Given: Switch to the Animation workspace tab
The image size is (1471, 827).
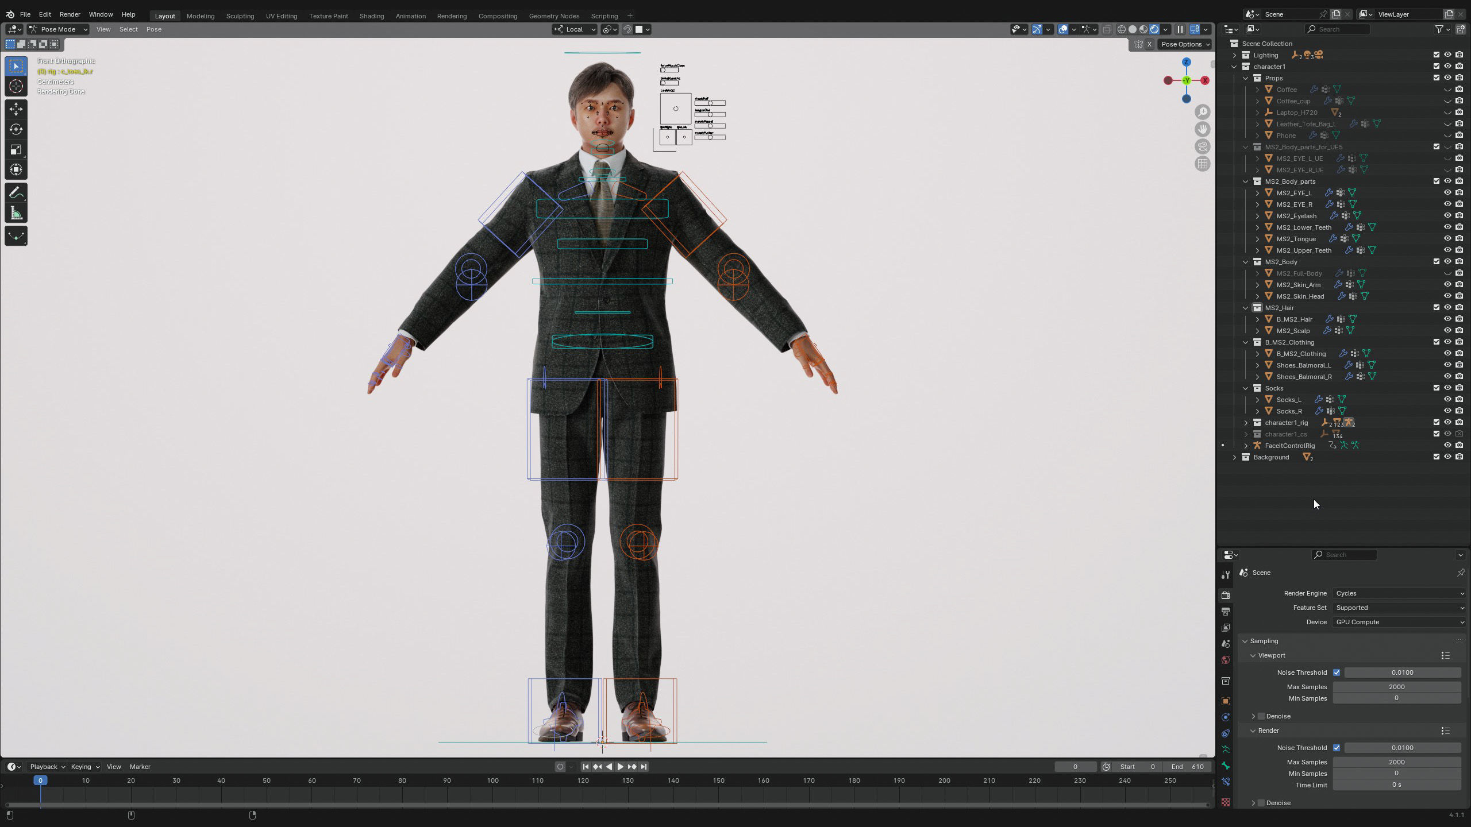Looking at the screenshot, I should (x=411, y=16).
